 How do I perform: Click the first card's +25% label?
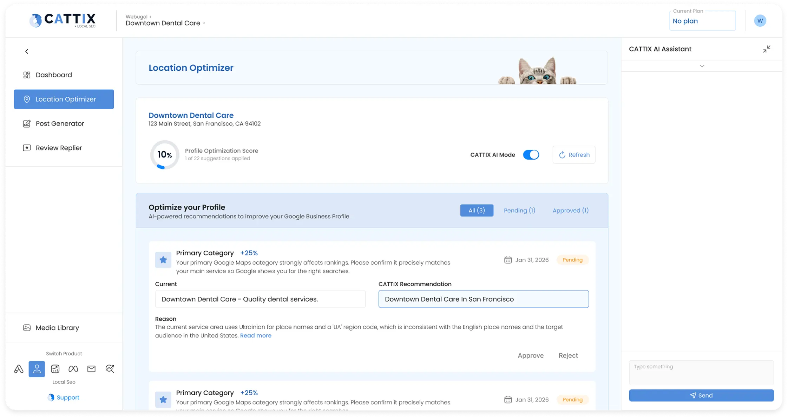(249, 253)
